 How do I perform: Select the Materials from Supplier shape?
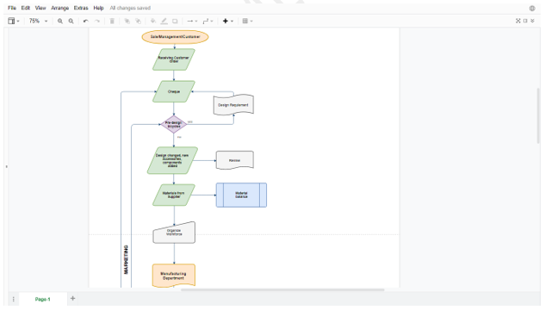[174, 195]
